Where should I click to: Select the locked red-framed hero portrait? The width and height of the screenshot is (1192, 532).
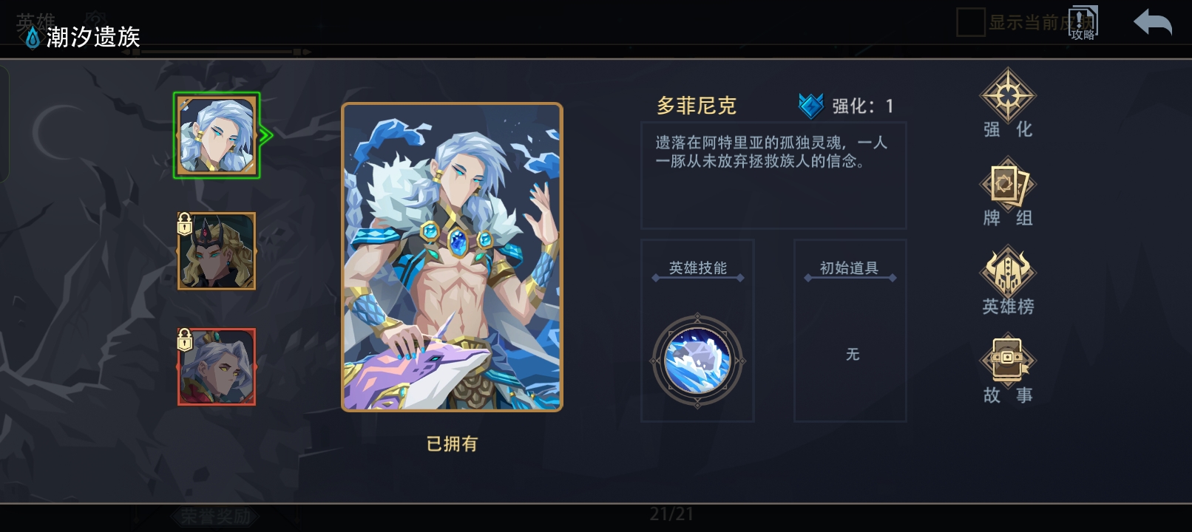217,366
